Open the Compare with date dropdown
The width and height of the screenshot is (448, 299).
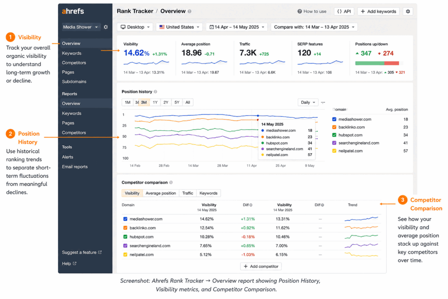pos(314,27)
